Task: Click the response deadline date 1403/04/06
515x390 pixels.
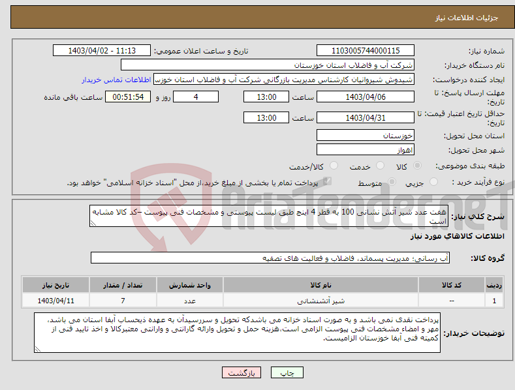Action: tap(366, 97)
